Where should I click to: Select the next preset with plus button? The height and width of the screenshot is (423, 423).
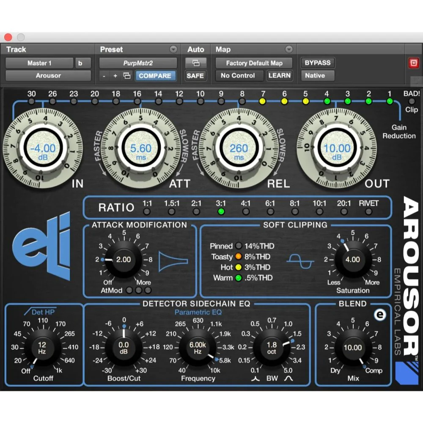click(x=115, y=76)
